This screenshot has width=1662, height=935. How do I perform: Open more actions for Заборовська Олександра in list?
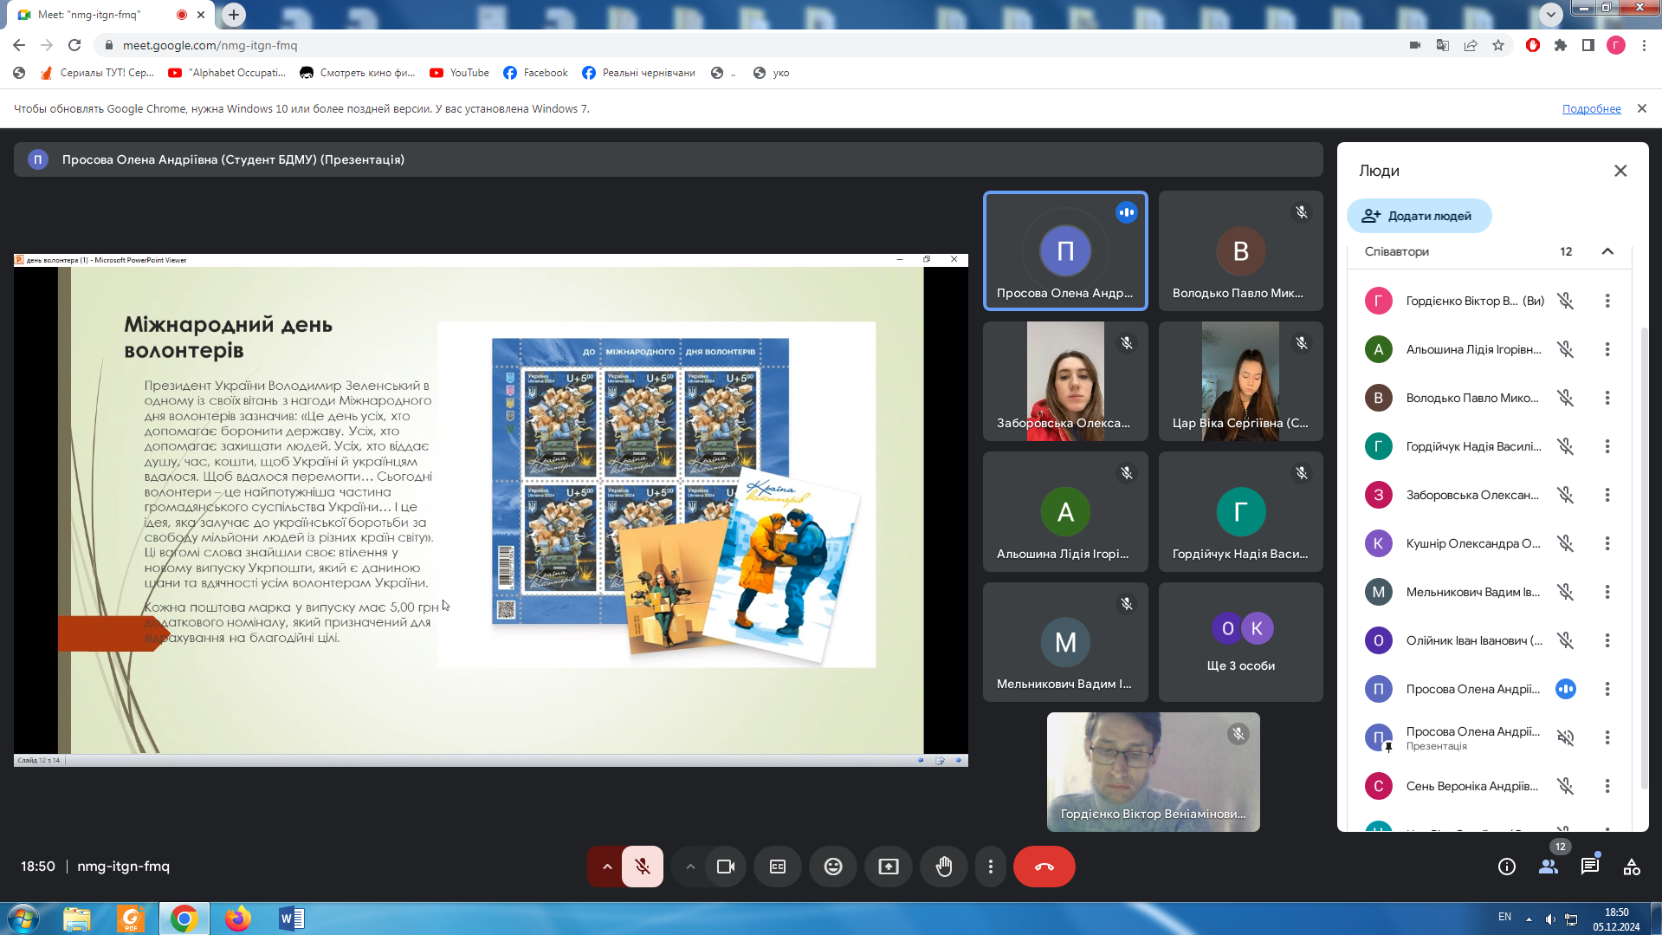click(1607, 495)
